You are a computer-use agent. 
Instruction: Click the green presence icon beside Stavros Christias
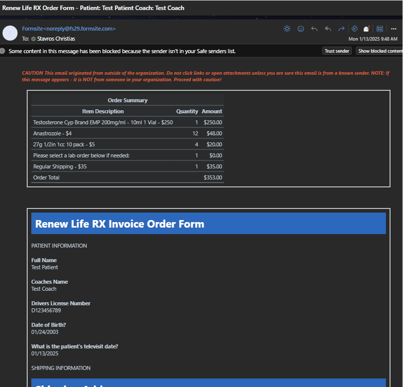(34, 39)
